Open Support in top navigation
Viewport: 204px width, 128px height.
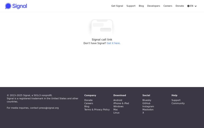(131, 6)
